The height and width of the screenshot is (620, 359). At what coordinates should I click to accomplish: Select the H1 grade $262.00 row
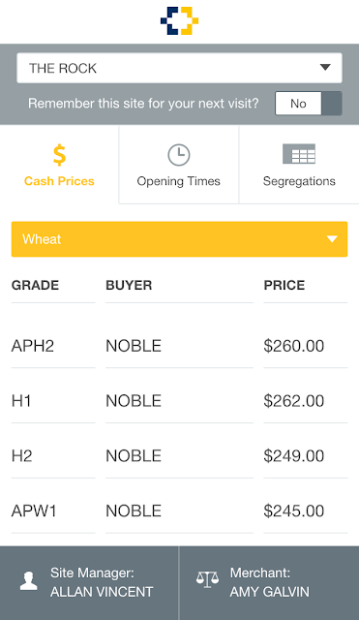click(179, 401)
